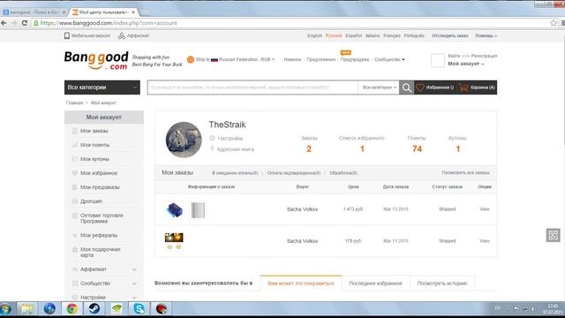
Task: Open Отследить заказ link
Action: 450,35
